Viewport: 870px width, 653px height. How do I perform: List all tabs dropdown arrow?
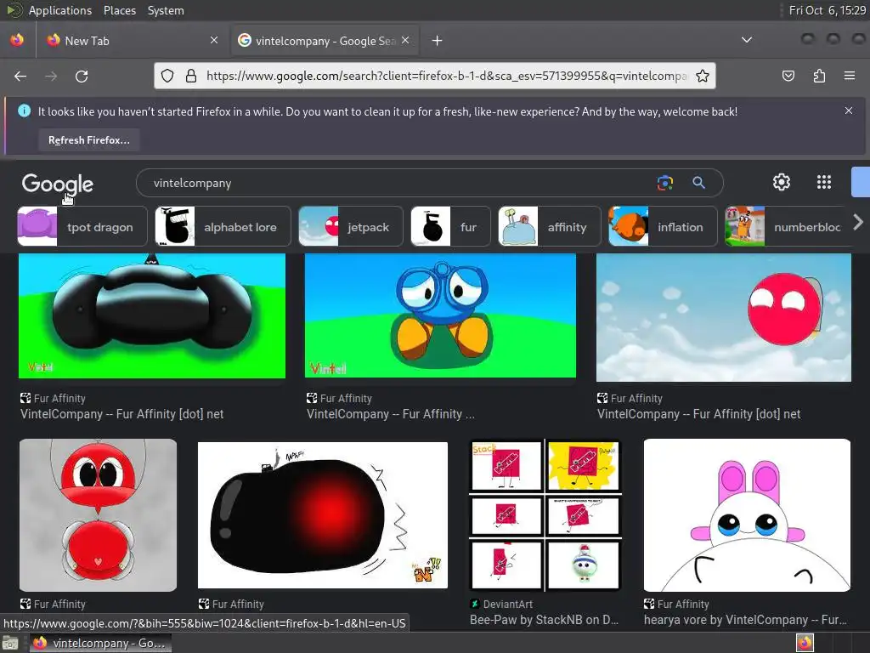[x=747, y=40]
